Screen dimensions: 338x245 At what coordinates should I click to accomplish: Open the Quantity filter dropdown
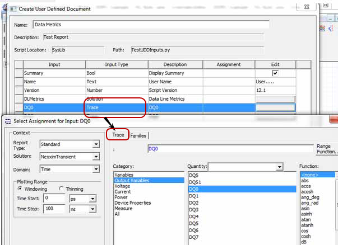pos(279,167)
